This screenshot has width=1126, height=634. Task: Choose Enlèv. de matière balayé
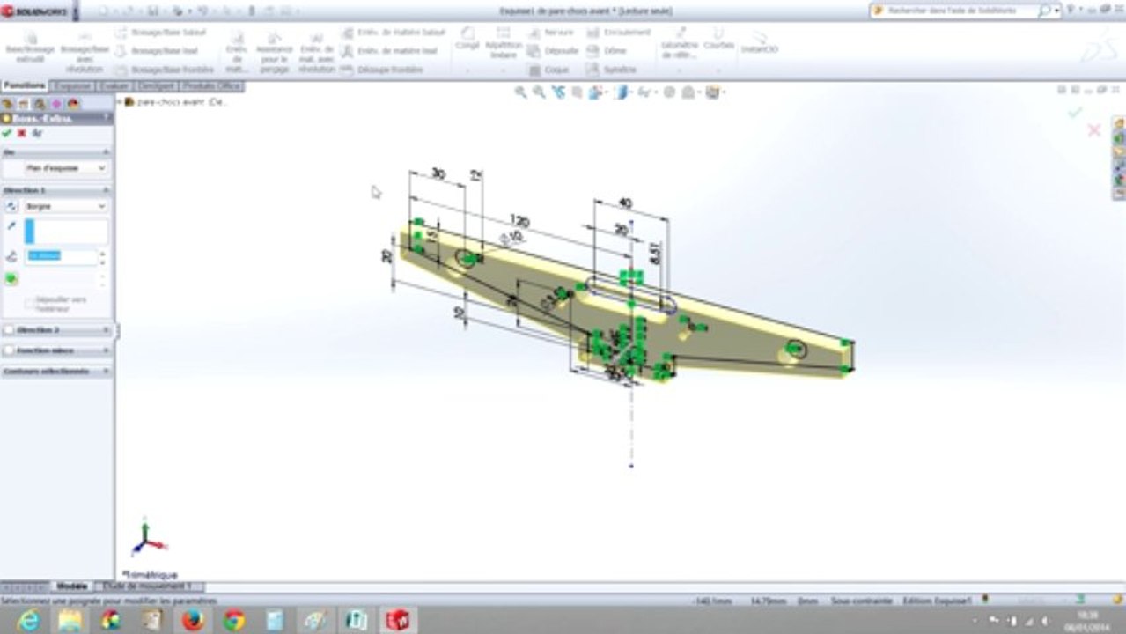[x=393, y=33]
